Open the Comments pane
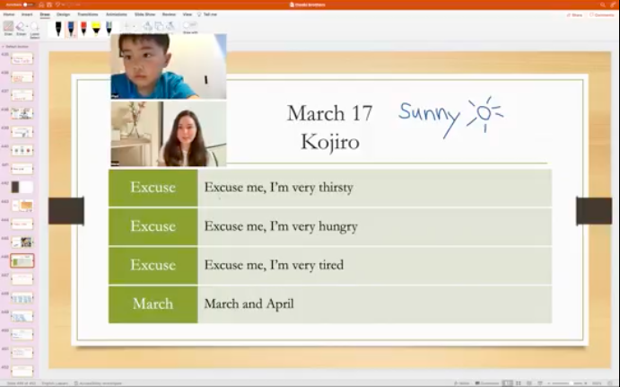 [x=601, y=15]
